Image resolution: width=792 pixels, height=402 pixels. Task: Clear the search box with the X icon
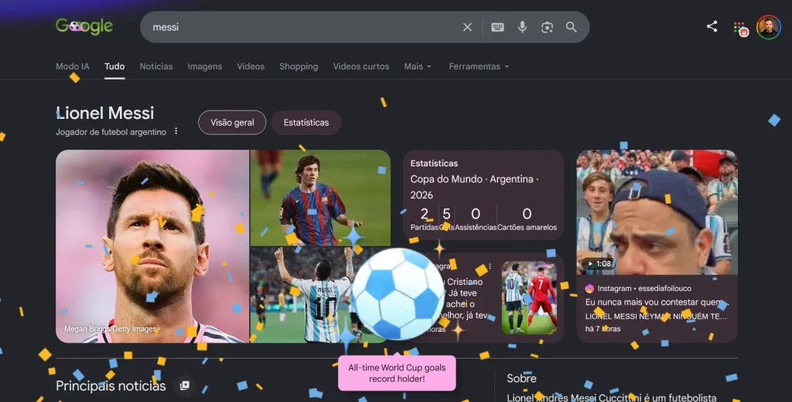click(x=467, y=27)
